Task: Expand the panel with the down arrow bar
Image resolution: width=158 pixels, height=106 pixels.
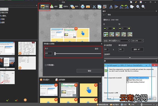Action: pos(130,58)
